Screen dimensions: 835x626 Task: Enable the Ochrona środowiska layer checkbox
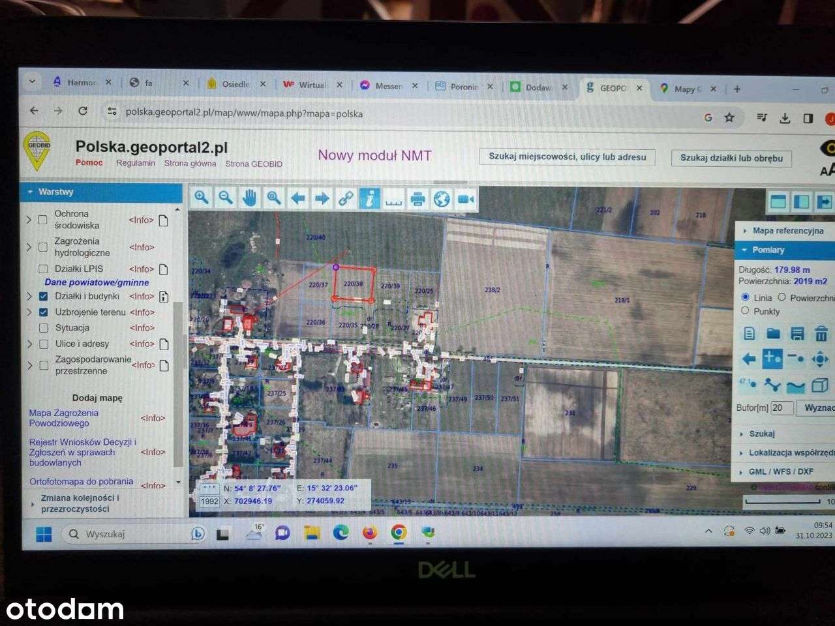click(x=42, y=220)
